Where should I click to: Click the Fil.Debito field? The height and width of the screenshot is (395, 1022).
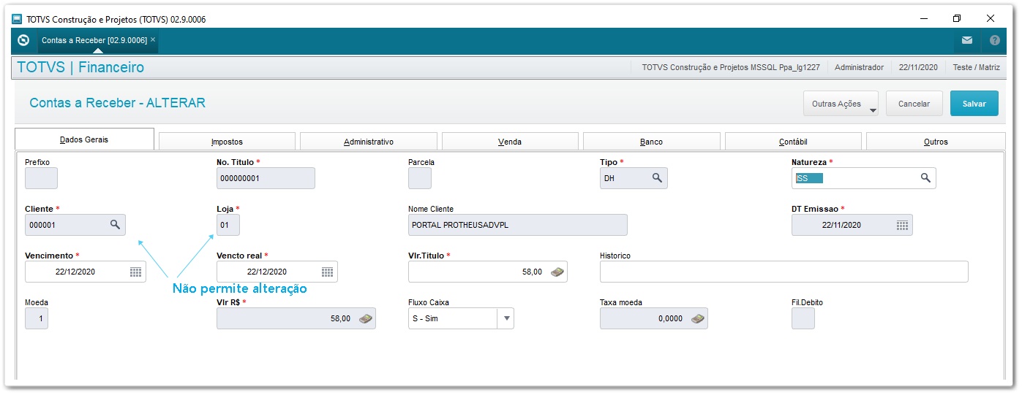(803, 318)
